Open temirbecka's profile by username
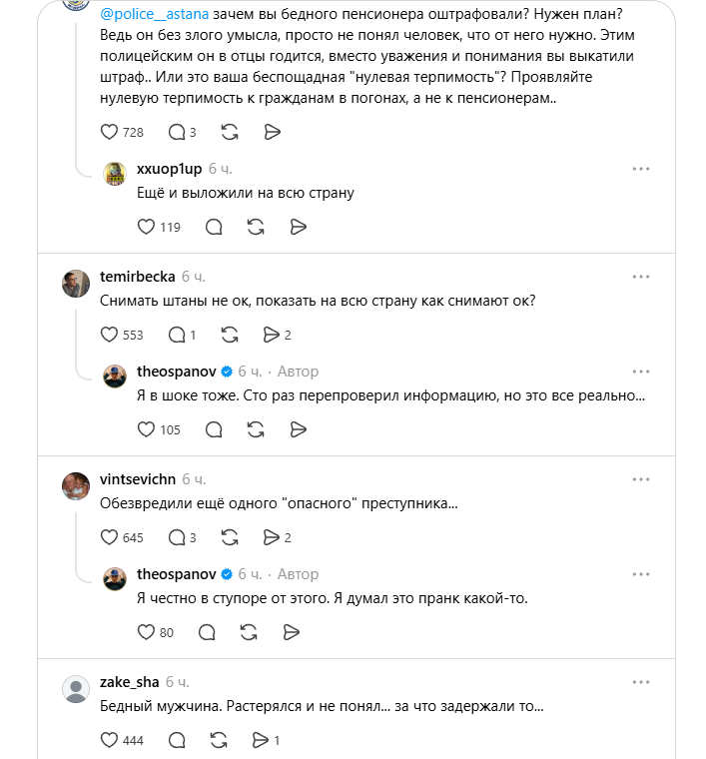706x759 pixels. pos(138,277)
